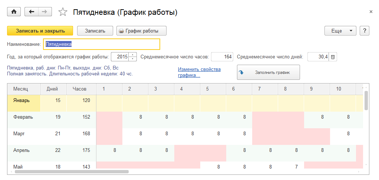This screenshot has width=379, height=180.
Task: Click the Среднемесячное число часов field
Action: pos(222,57)
